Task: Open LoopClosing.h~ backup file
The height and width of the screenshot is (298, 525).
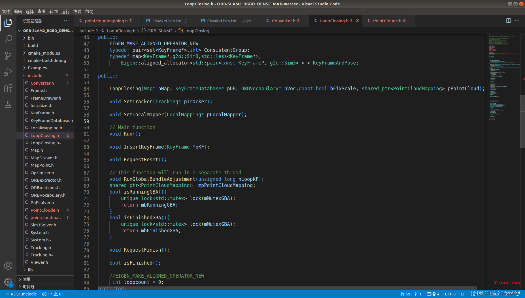Action: click(45, 143)
